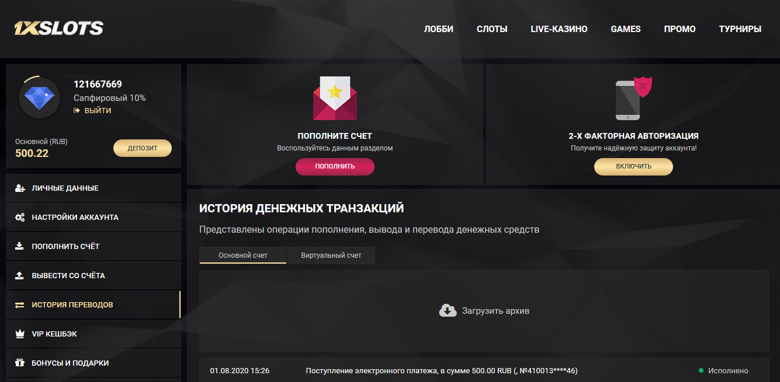
Task: Click the phone with red shield icon
Action: coord(633,98)
